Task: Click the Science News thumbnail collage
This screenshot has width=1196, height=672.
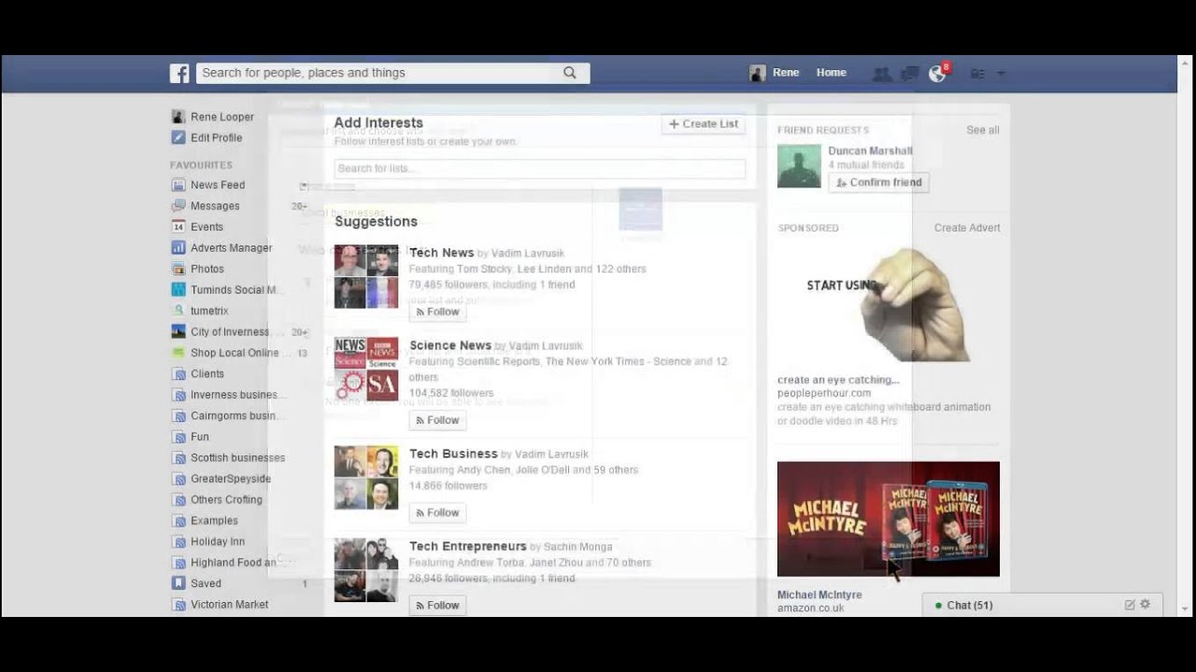Action: coord(366,369)
